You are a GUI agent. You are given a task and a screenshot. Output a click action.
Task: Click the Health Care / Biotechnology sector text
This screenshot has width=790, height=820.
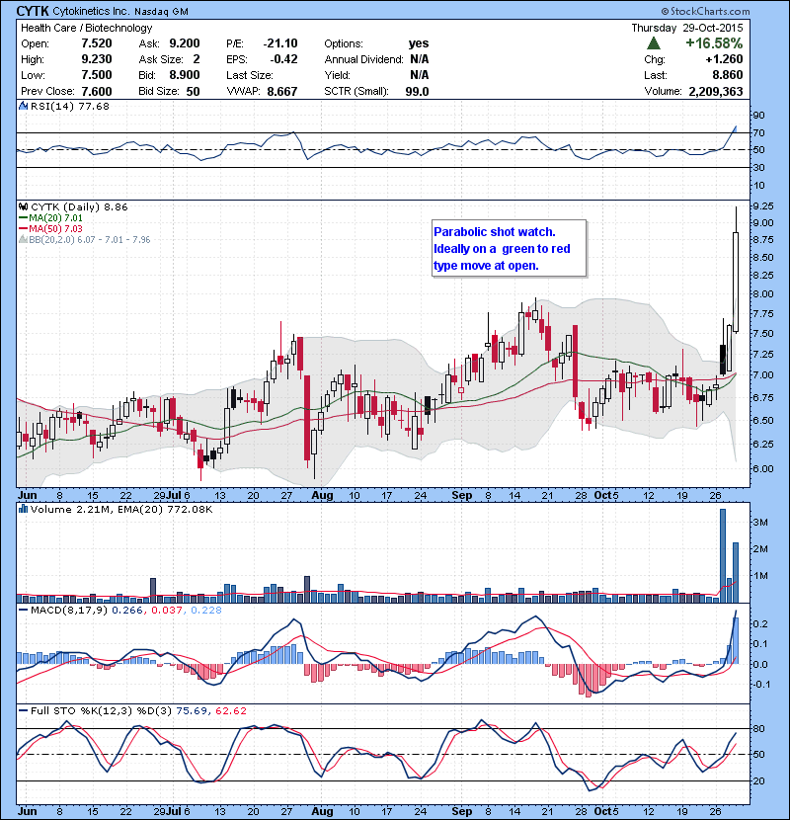point(86,28)
